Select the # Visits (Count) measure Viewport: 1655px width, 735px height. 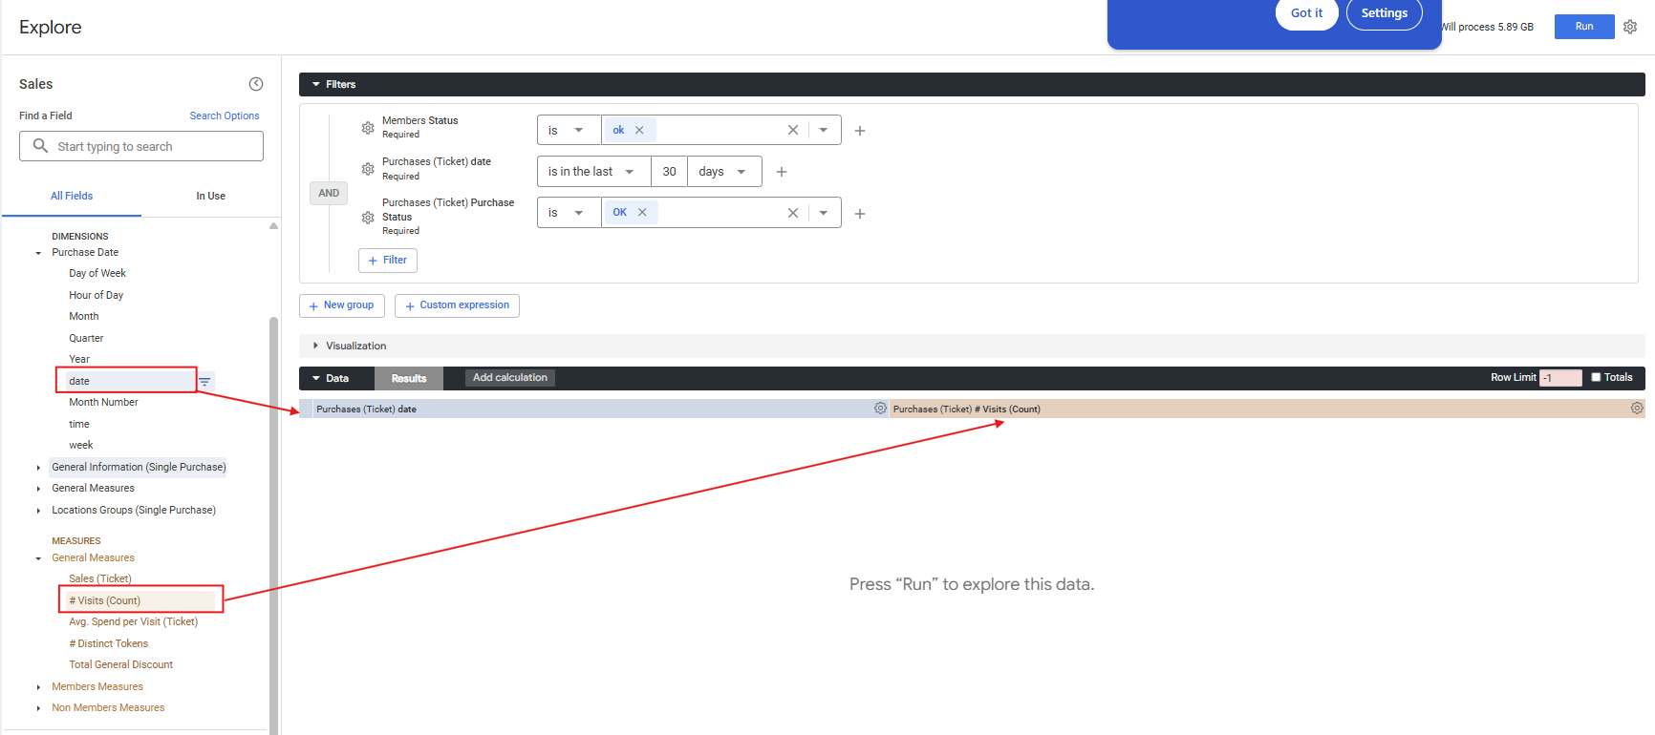point(104,600)
